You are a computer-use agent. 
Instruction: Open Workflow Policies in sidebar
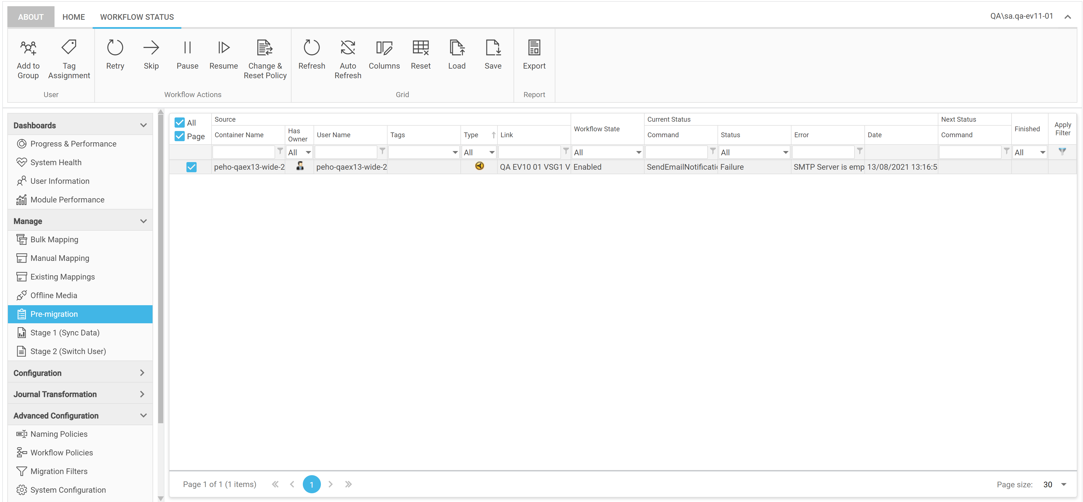tap(61, 452)
